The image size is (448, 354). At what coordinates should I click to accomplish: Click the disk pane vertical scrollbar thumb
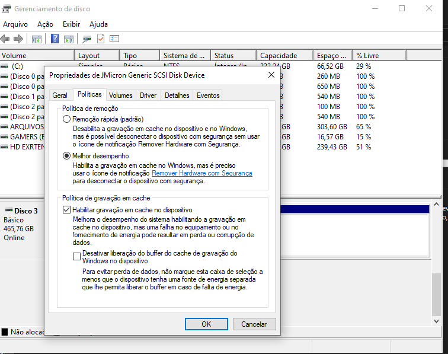pyautogui.click(x=436, y=295)
